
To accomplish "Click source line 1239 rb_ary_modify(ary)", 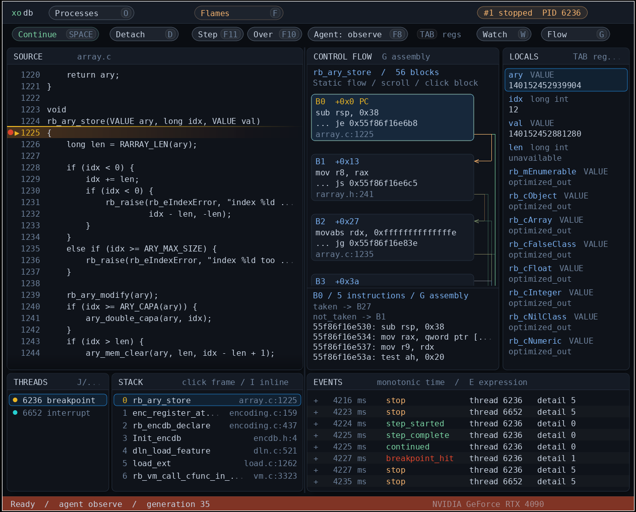I will 112,295.
